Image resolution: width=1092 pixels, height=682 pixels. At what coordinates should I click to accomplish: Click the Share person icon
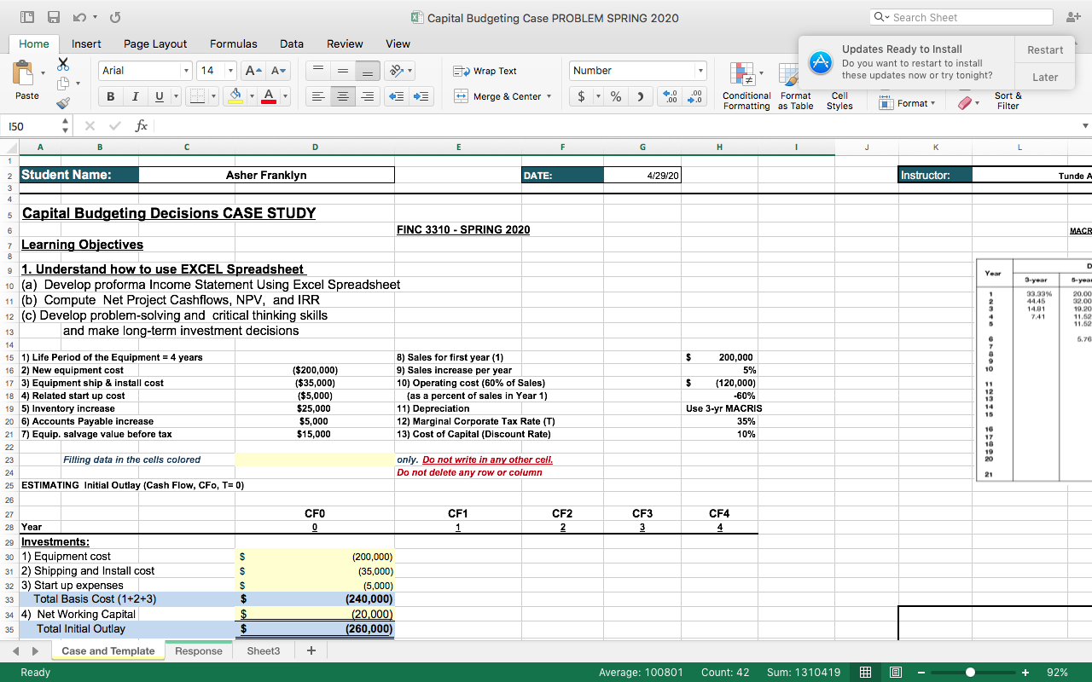click(1072, 17)
